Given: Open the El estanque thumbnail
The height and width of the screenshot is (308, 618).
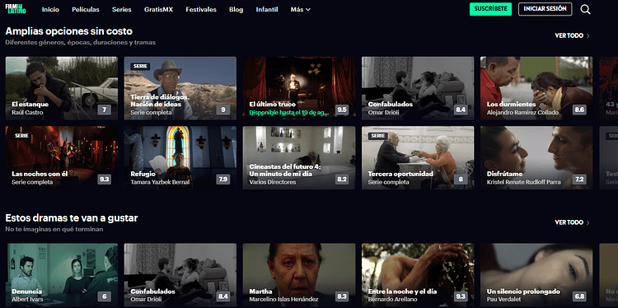Looking at the screenshot, I should click(62, 88).
